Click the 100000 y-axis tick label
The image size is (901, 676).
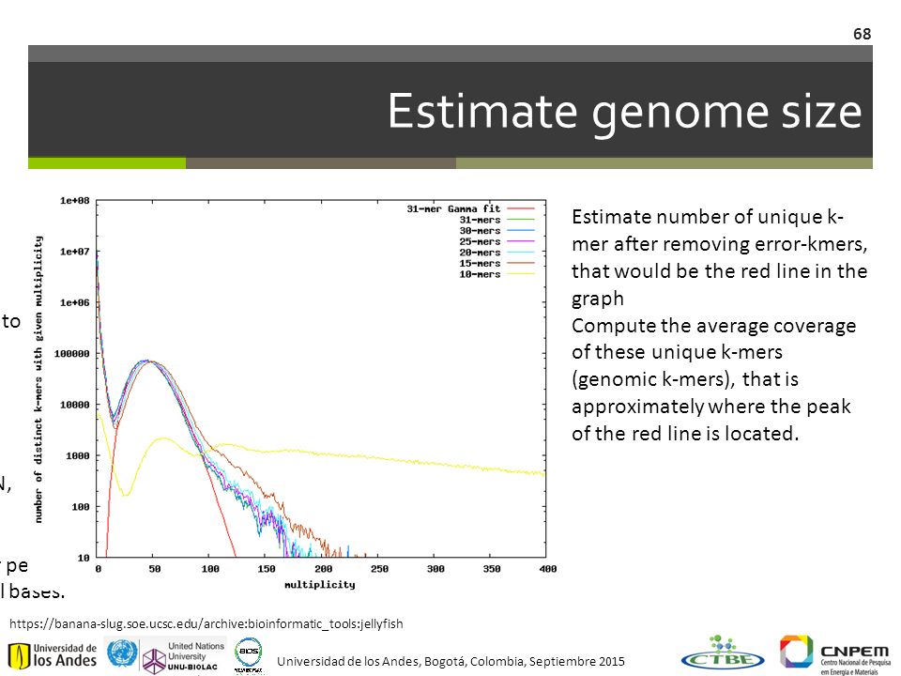tap(72, 354)
